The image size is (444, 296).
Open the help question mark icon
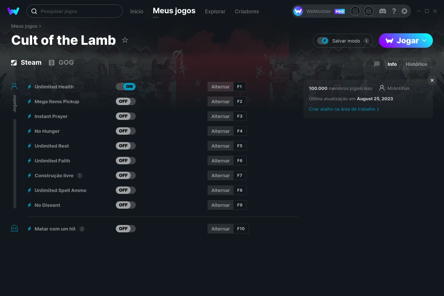pyautogui.click(x=394, y=11)
